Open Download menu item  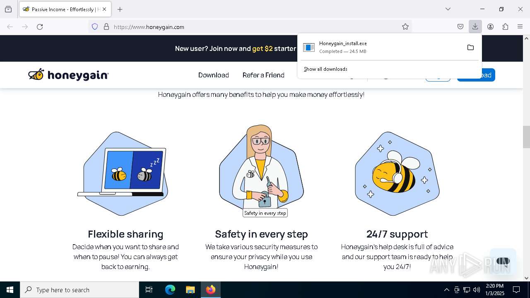[x=213, y=75]
